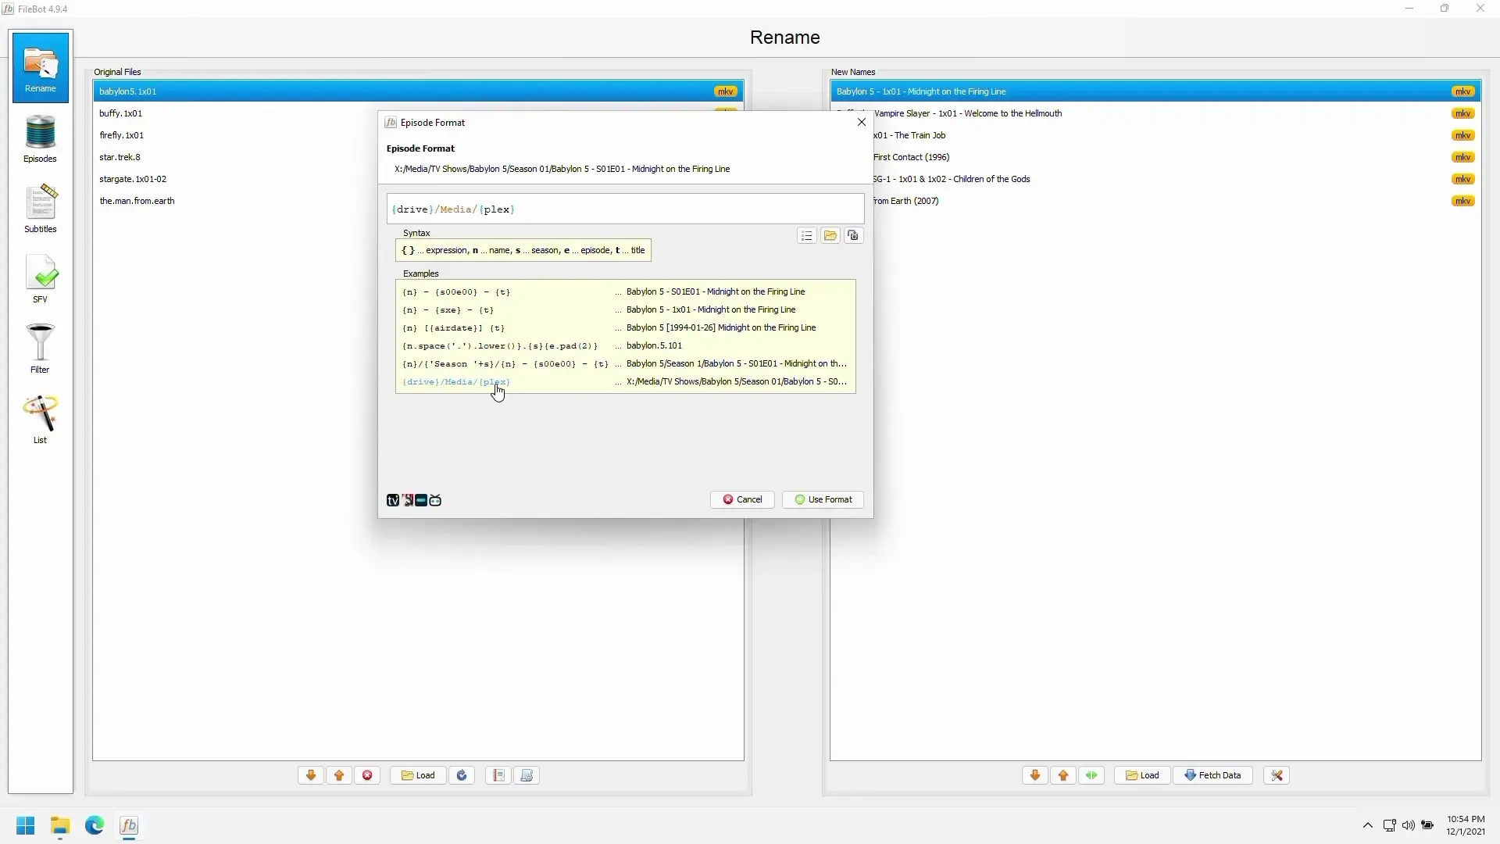Open the SFV checksum panel
Viewport: 1500px width, 844px height.
(x=40, y=279)
